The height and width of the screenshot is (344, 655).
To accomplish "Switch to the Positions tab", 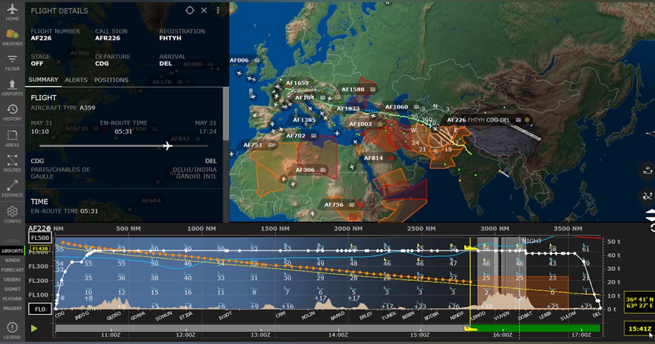I will coord(111,80).
